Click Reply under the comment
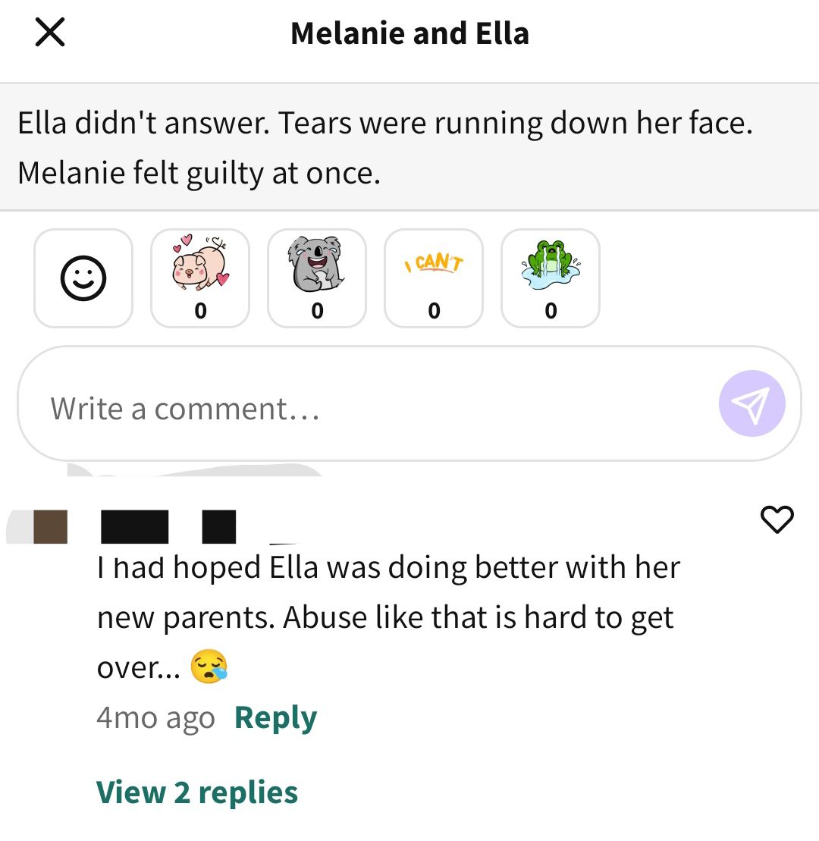This screenshot has height=841, width=819. (x=276, y=717)
